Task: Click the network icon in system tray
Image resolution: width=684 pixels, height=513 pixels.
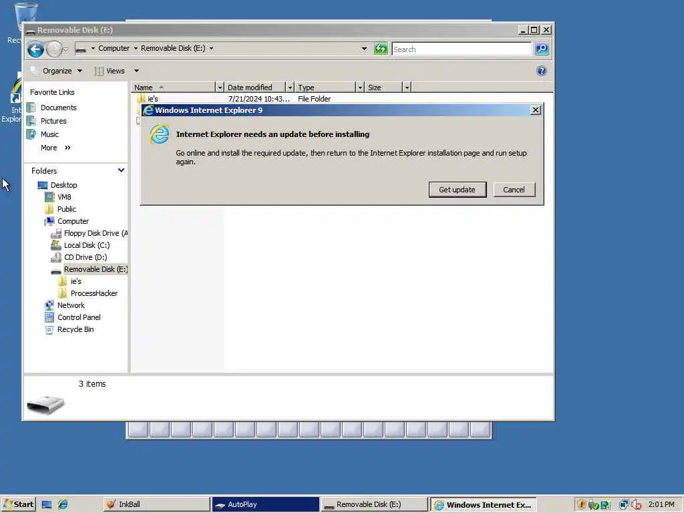Action: [x=624, y=505]
